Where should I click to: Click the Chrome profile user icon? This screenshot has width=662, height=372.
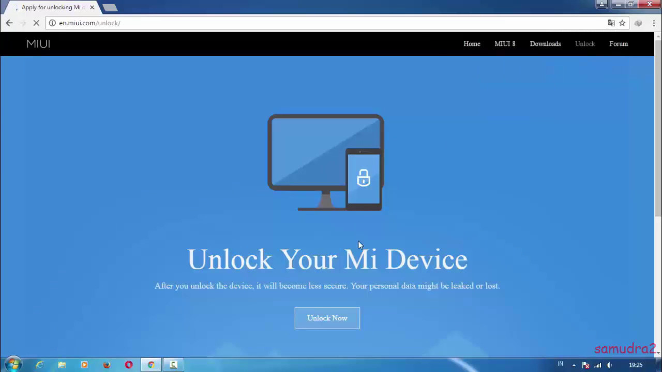pos(601,4)
